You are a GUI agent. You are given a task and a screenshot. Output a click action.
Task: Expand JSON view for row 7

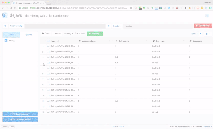[48, 79]
